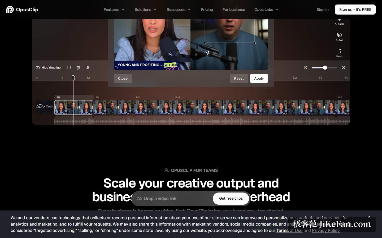Viewport: 382px width, 238px height.
Task: Open the AI hook tool
Action: [339, 22]
